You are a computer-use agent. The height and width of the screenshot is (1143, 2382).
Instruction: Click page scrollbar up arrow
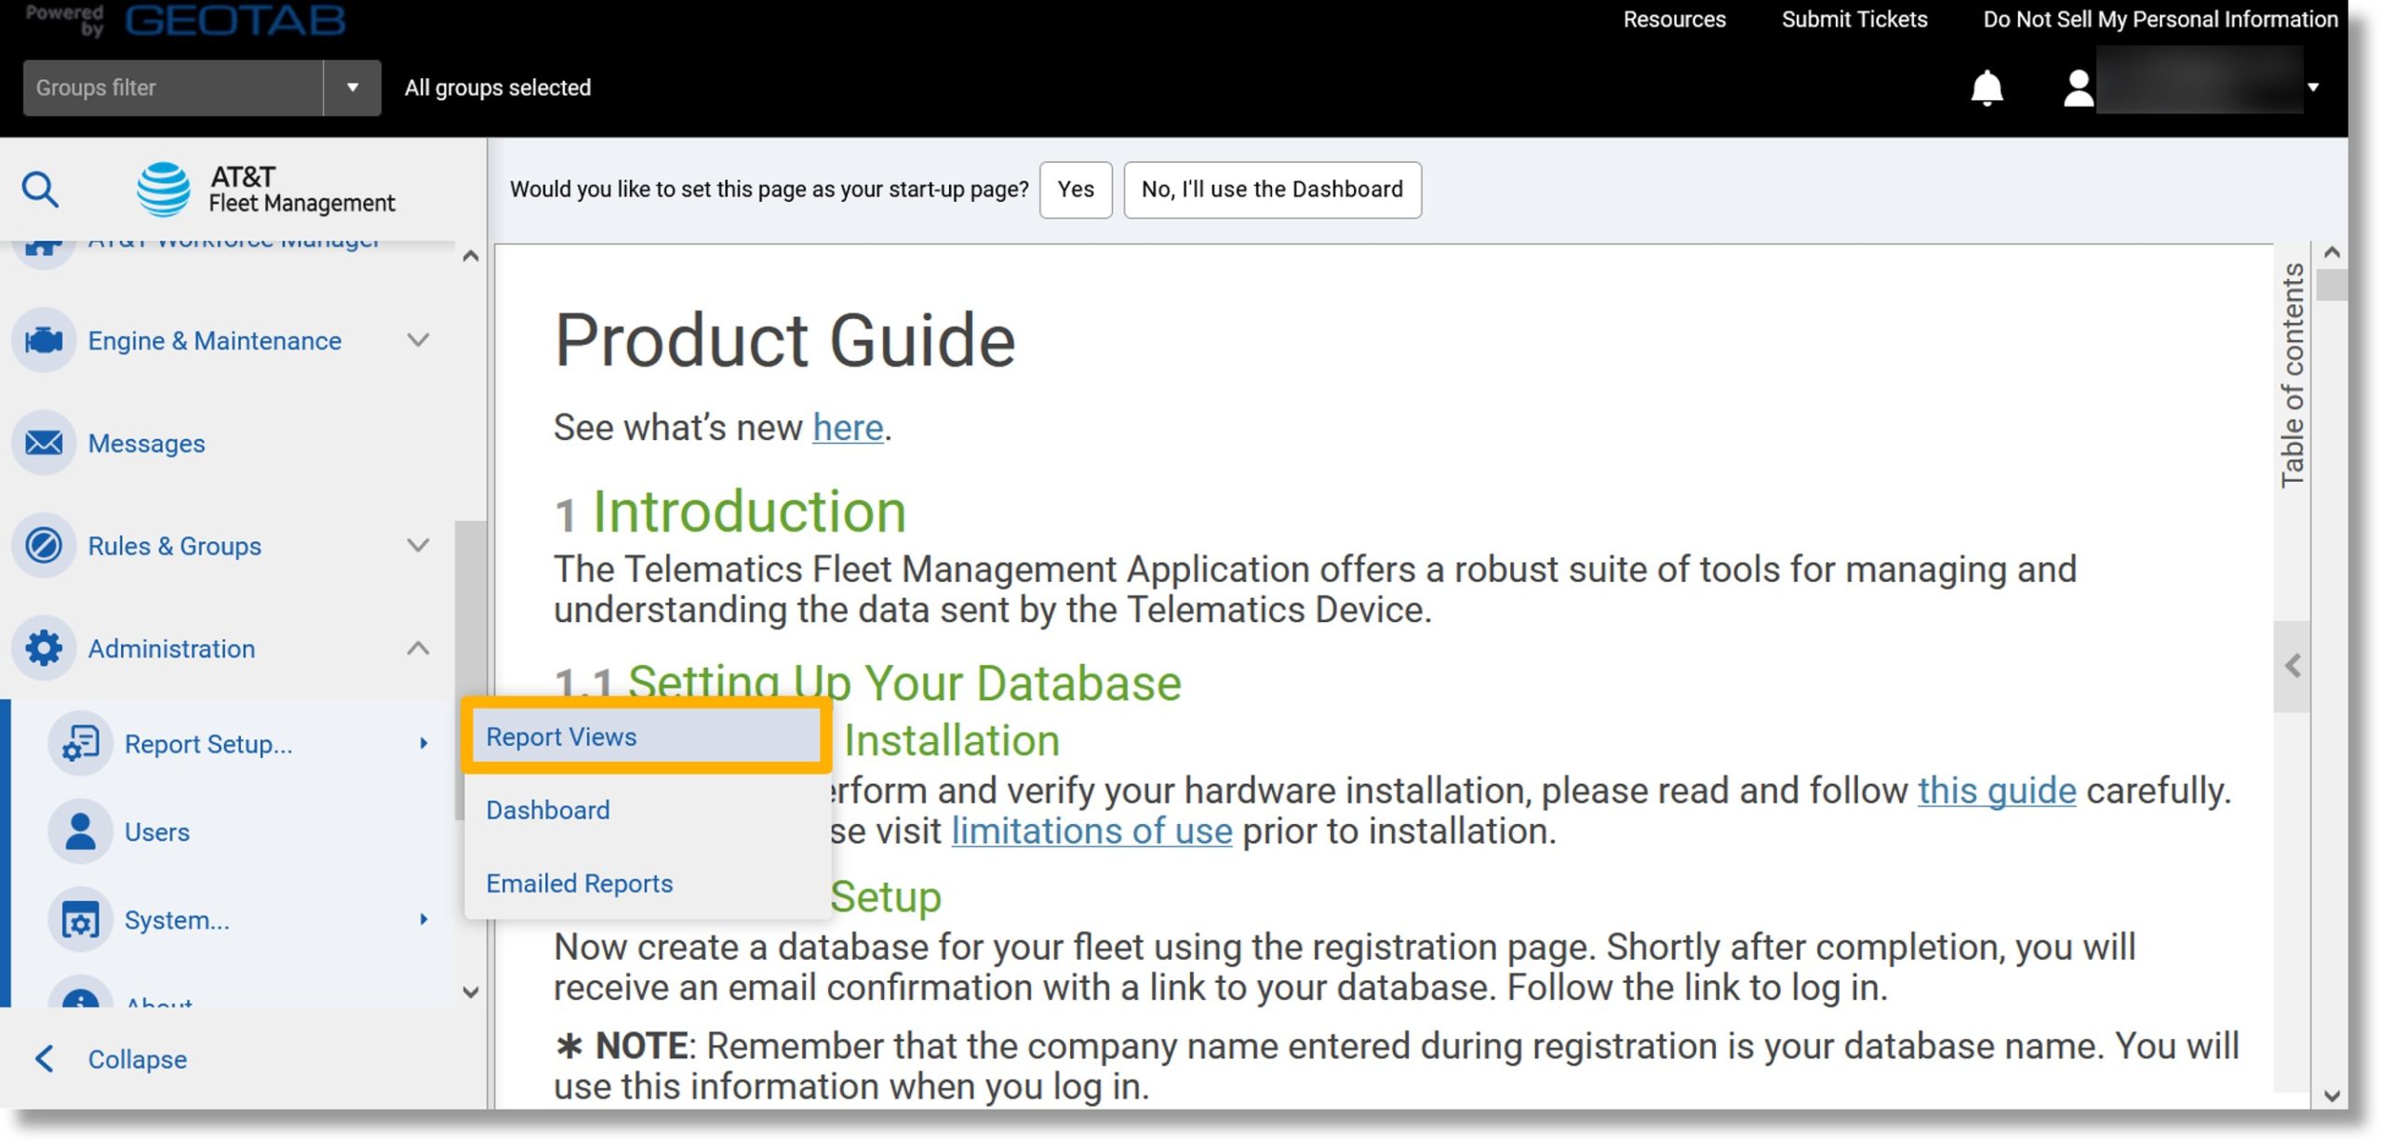(2332, 253)
